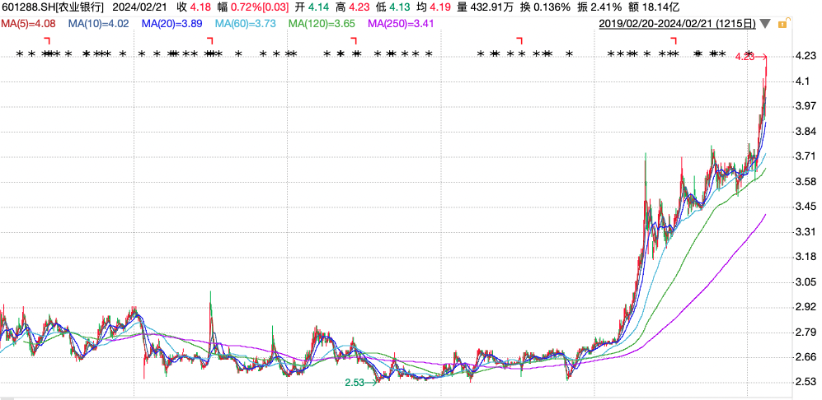Select the MA(250)=3.41 indicator label

(x=401, y=24)
